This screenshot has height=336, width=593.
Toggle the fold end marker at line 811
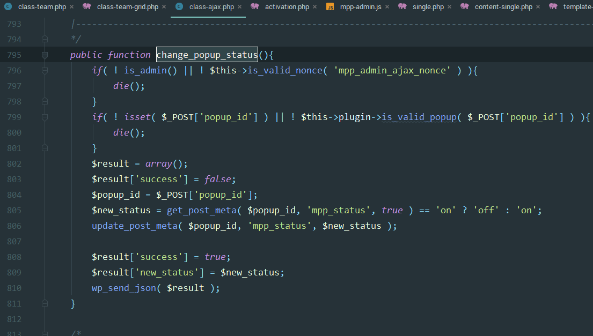pyautogui.click(x=45, y=303)
